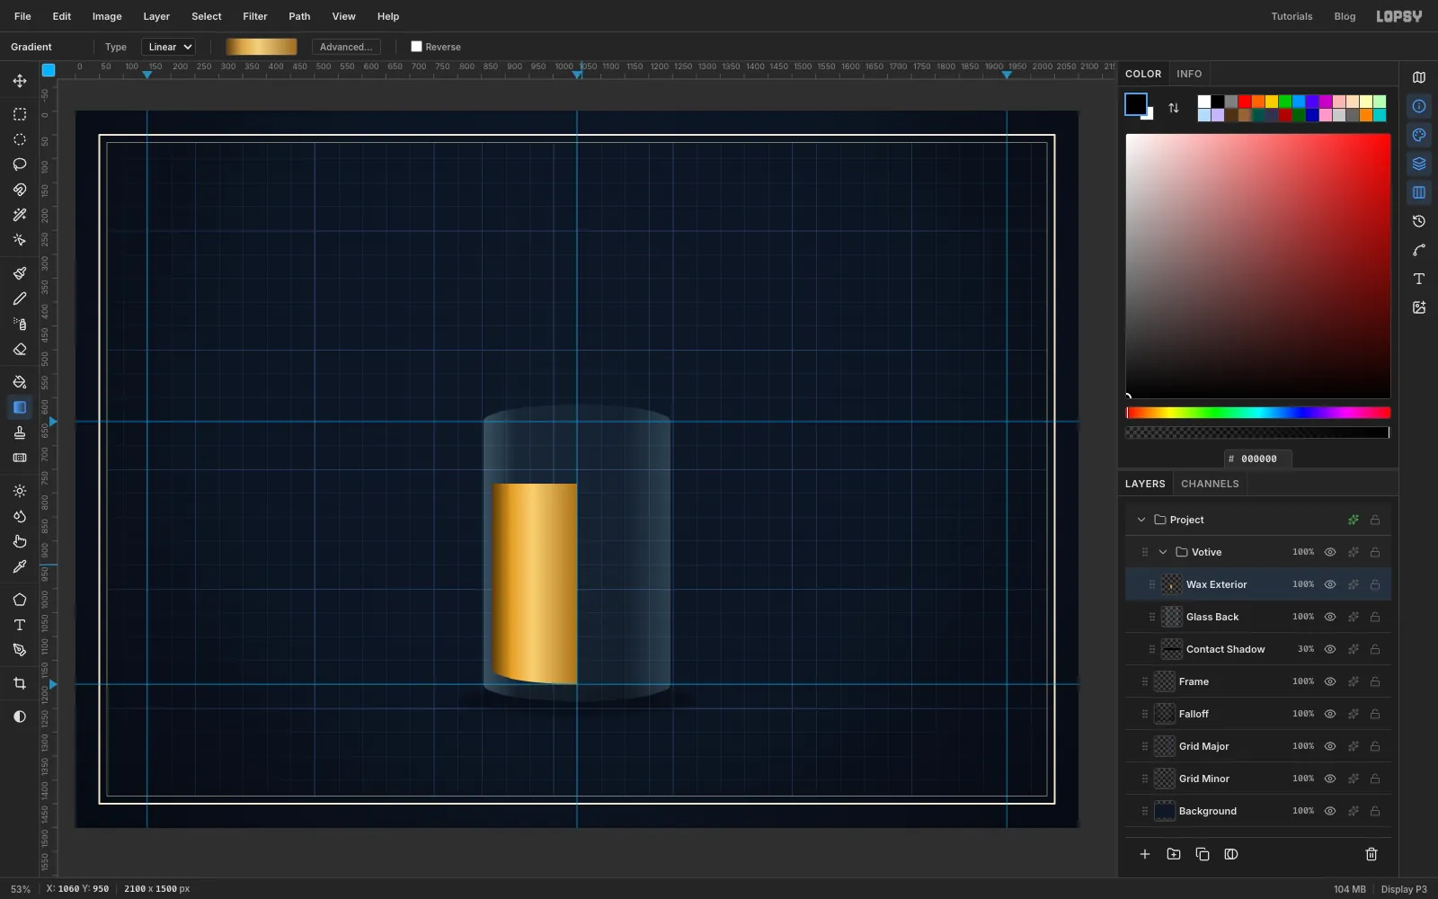The image size is (1438, 899).
Task: Switch to the Channels tab
Action: click(x=1210, y=484)
